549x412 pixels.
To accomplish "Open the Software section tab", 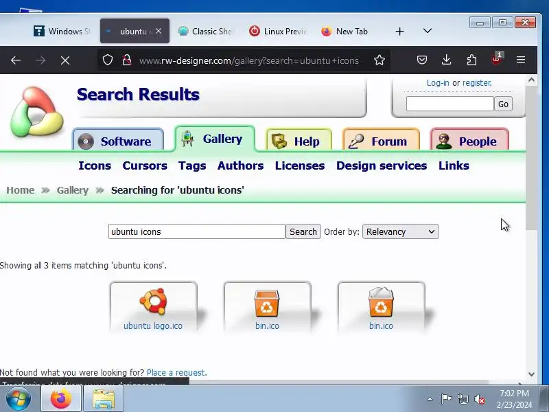I will pyautogui.click(x=118, y=141).
